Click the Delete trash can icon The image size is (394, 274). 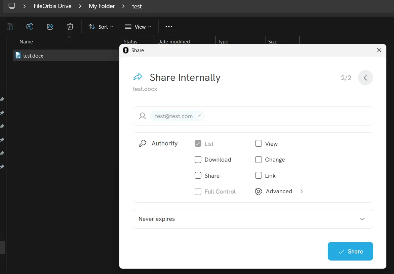70,27
